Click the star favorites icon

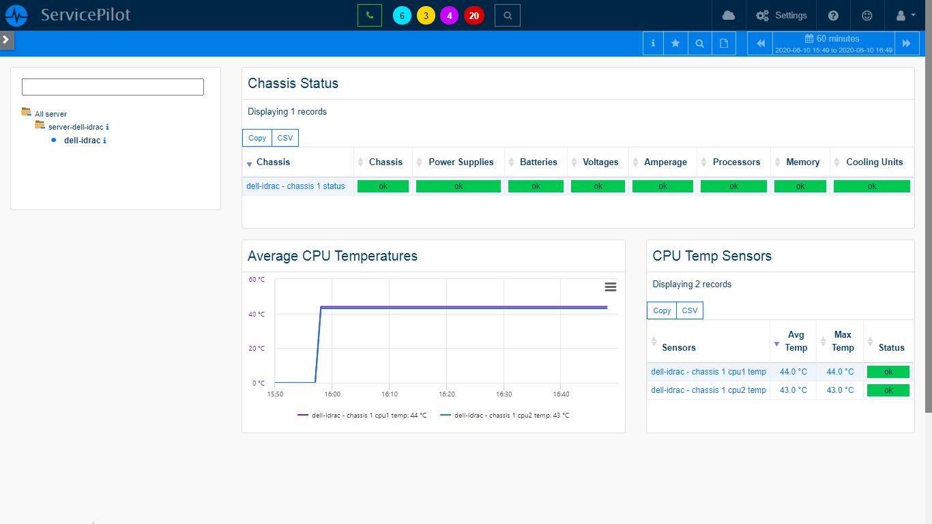[x=675, y=43]
